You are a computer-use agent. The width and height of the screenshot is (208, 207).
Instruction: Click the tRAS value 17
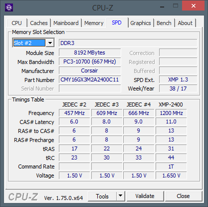74,148
